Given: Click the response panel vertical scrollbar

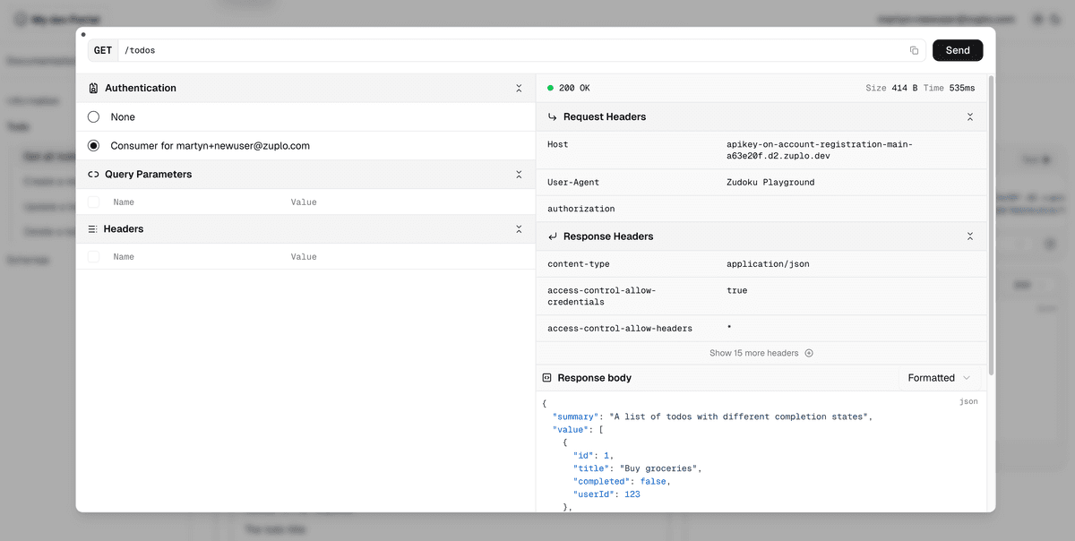Looking at the screenshot, I should point(991,224).
